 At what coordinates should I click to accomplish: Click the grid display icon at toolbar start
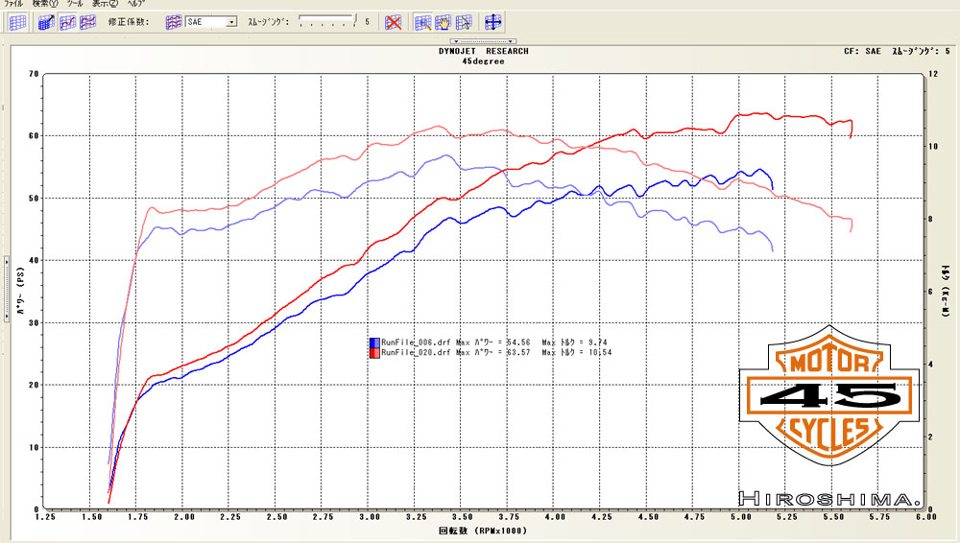coord(17,21)
